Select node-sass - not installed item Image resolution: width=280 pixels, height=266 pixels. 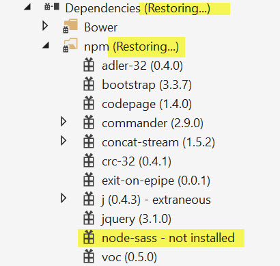pyautogui.click(x=168, y=238)
